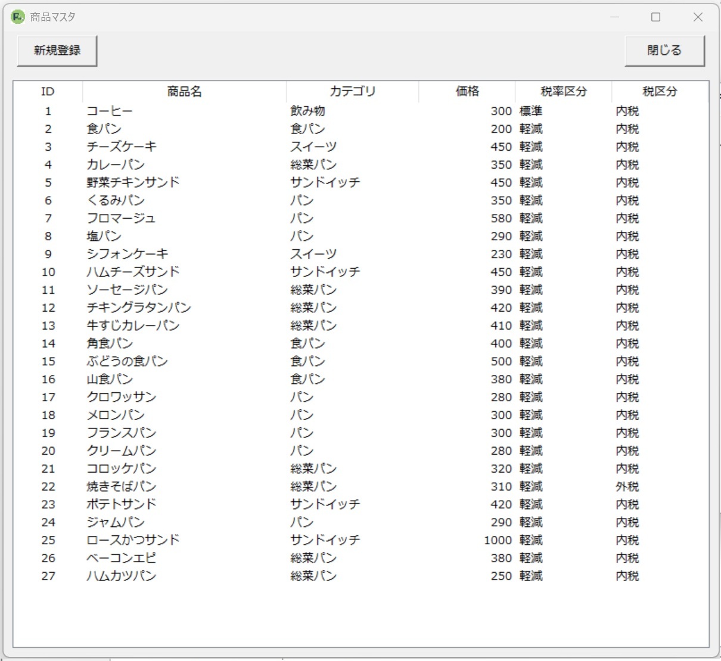The width and height of the screenshot is (721, 661).
Task: Select the 牛すじカレーパン row
Action: coord(133,326)
